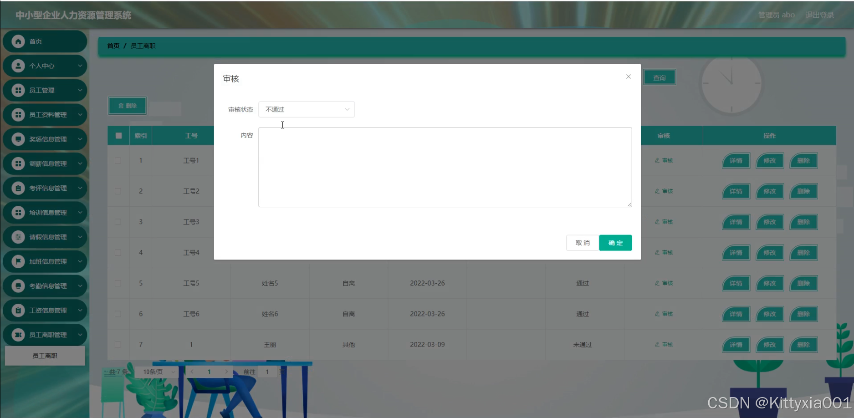Click the 工资信息管理 sidebar icon
The image size is (854, 418).
(x=18, y=311)
